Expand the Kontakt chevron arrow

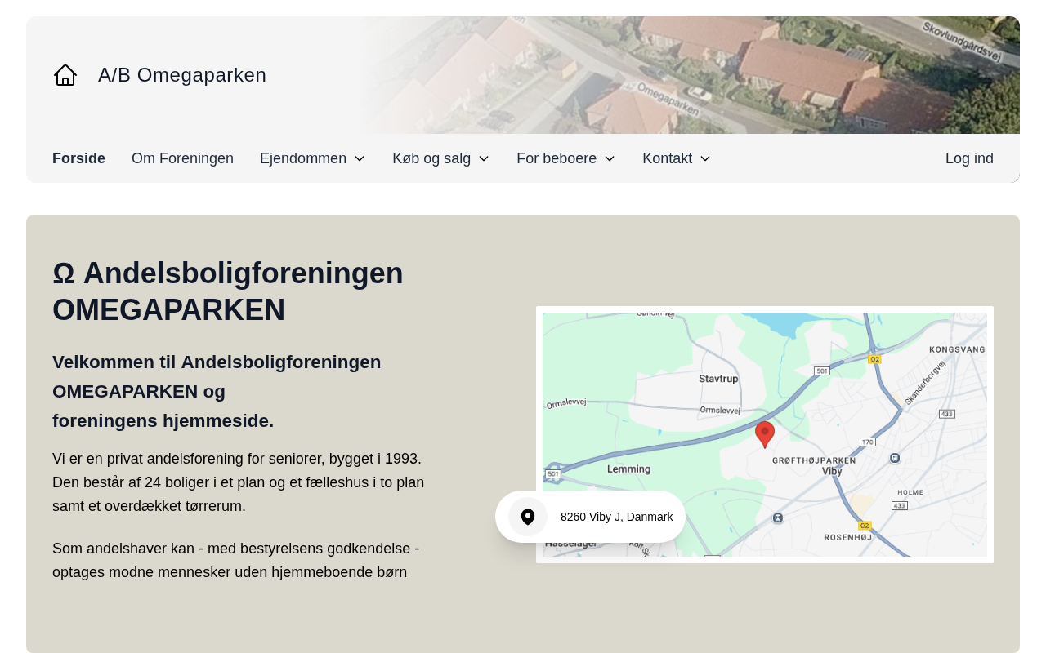pos(705,158)
